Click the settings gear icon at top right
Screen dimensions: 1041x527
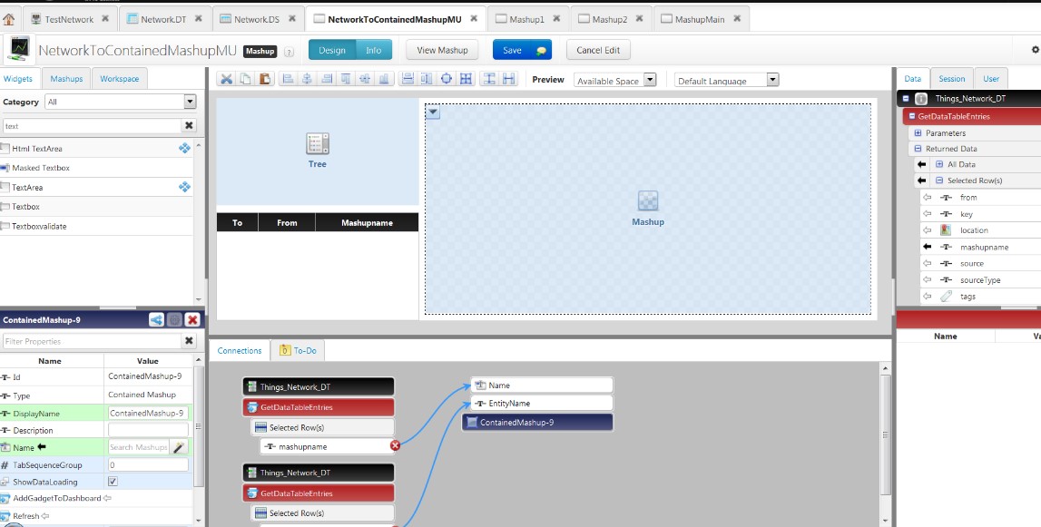pyautogui.click(x=1036, y=50)
